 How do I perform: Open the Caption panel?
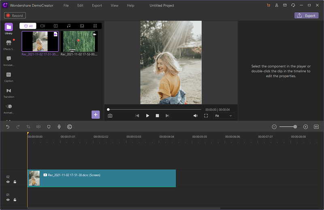pos(9,77)
